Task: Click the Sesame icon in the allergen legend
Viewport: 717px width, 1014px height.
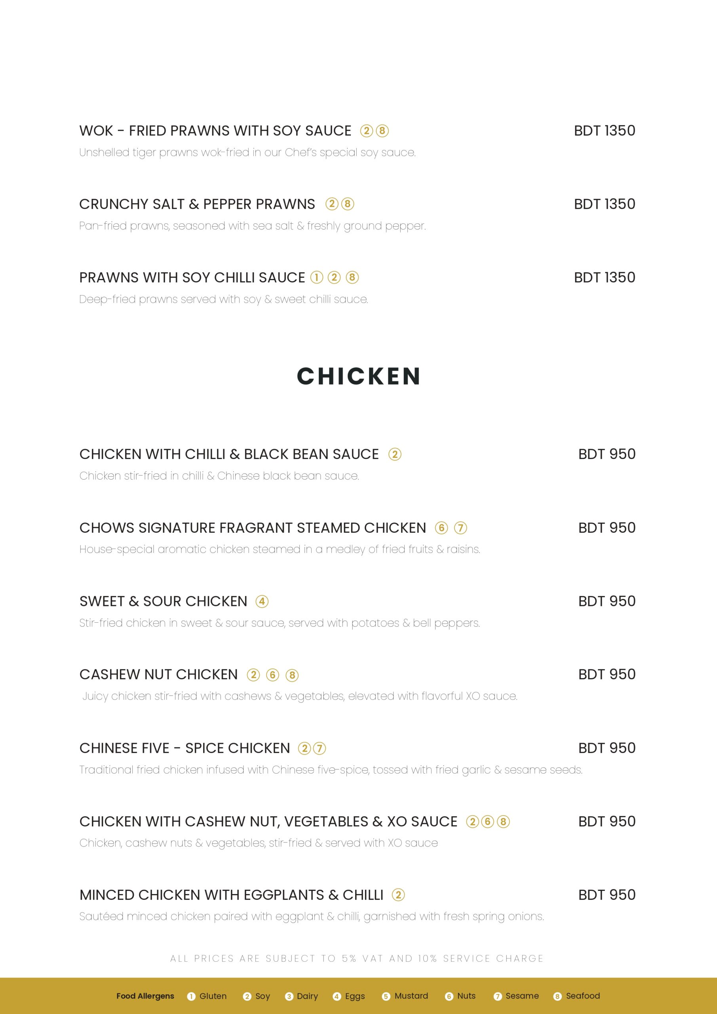Action: 498,996
